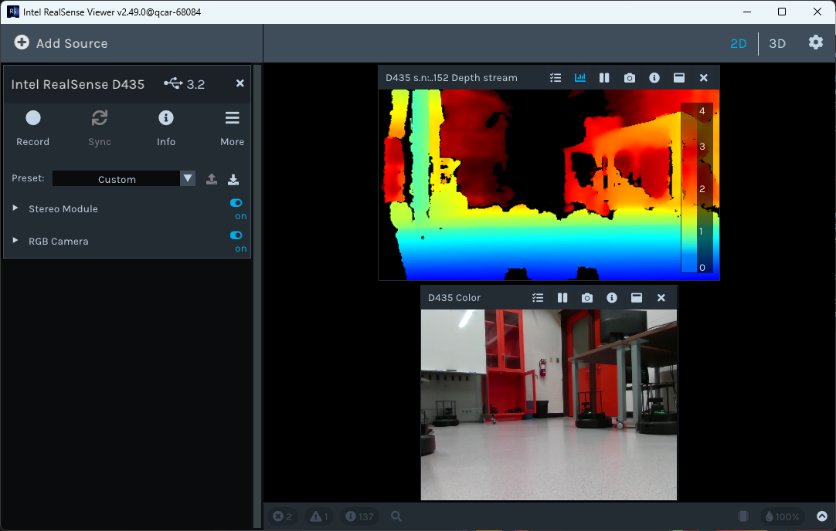Click the Intel RealSense D435 device title

[x=78, y=84]
